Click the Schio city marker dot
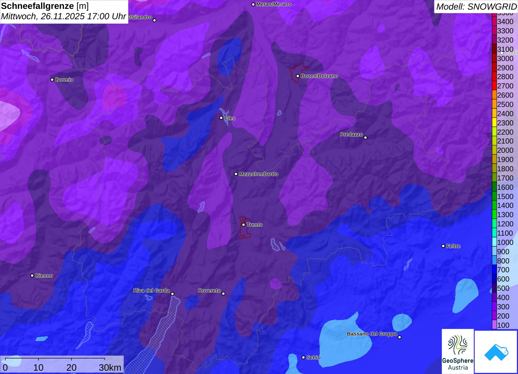The image size is (518, 374). pos(303,357)
